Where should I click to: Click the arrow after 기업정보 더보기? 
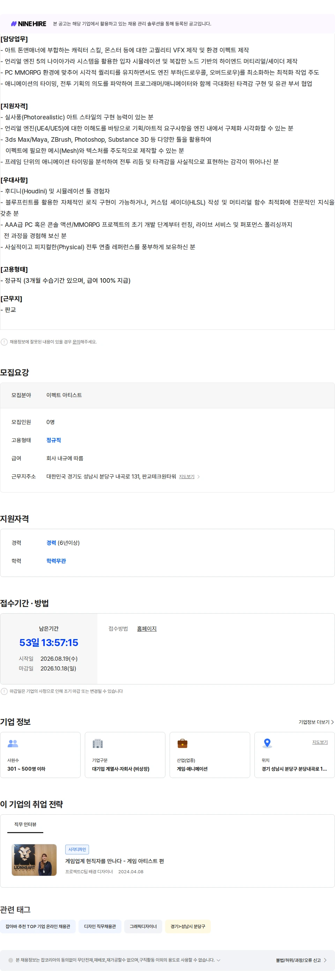pyautogui.click(x=332, y=722)
